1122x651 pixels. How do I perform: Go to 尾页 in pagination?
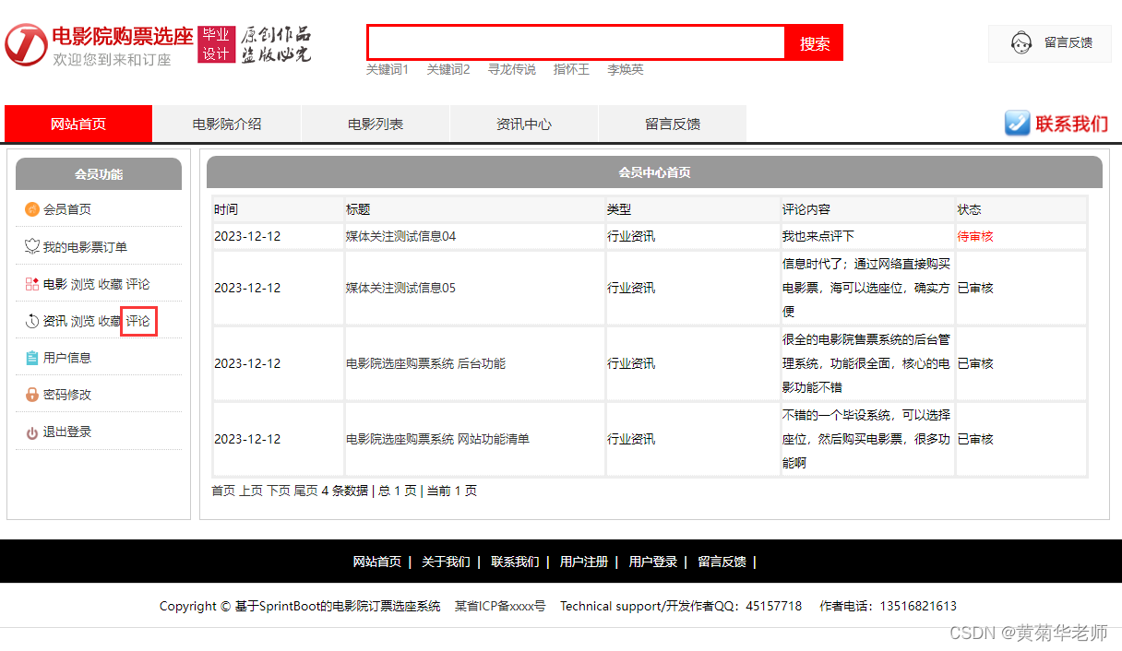305,491
